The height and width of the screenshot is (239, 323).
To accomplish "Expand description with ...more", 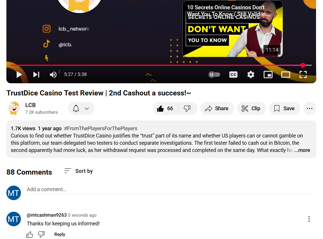I will click(302, 150).
